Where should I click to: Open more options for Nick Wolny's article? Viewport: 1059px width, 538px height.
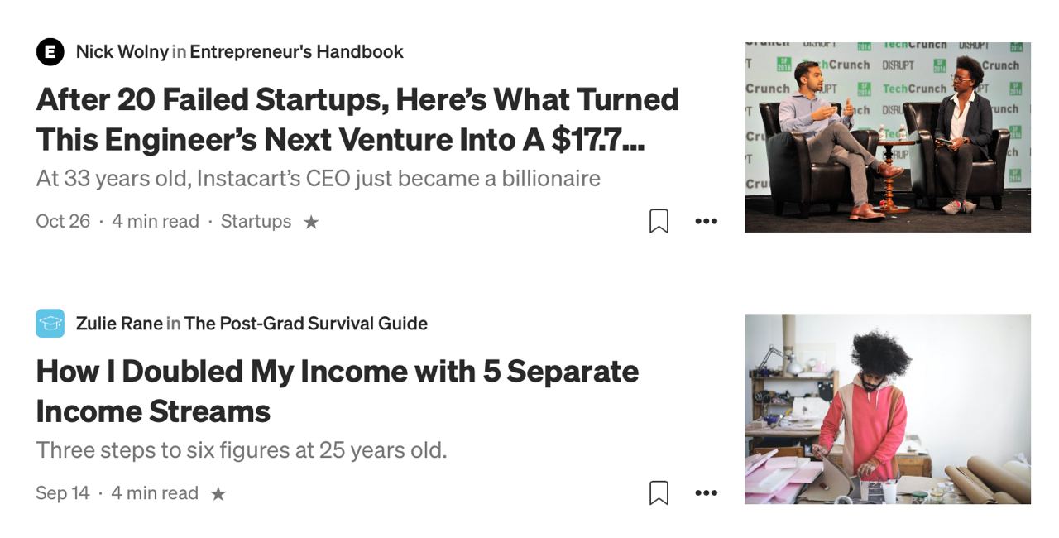(706, 221)
